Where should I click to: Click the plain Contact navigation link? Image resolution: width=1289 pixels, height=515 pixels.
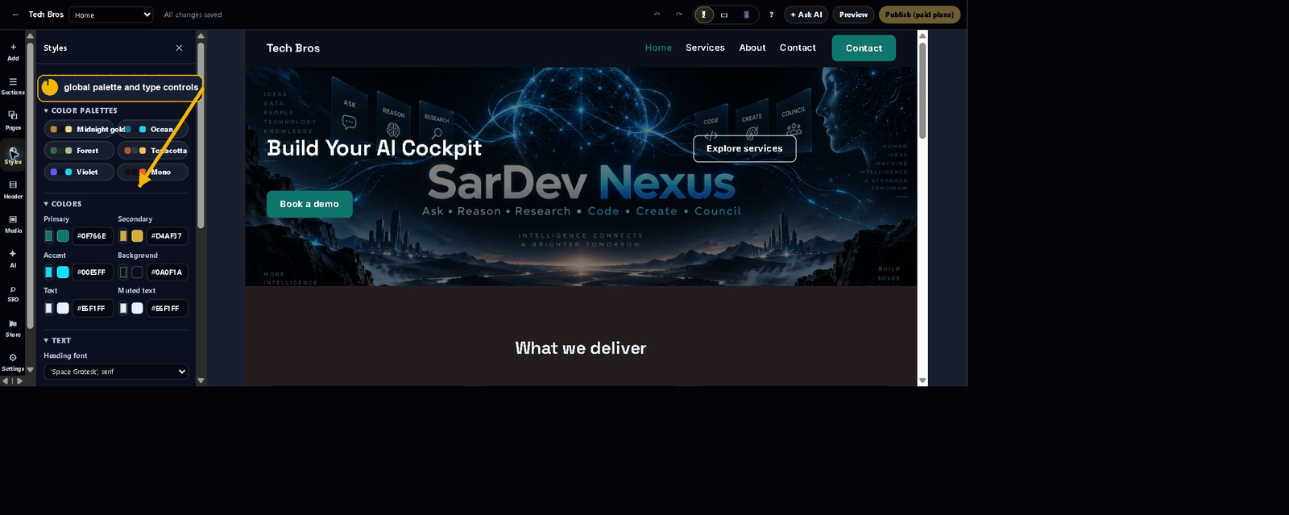[x=798, y=48]
